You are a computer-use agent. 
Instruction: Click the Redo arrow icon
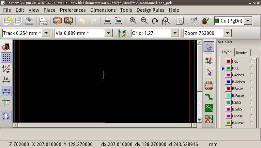tap(94, 21)
